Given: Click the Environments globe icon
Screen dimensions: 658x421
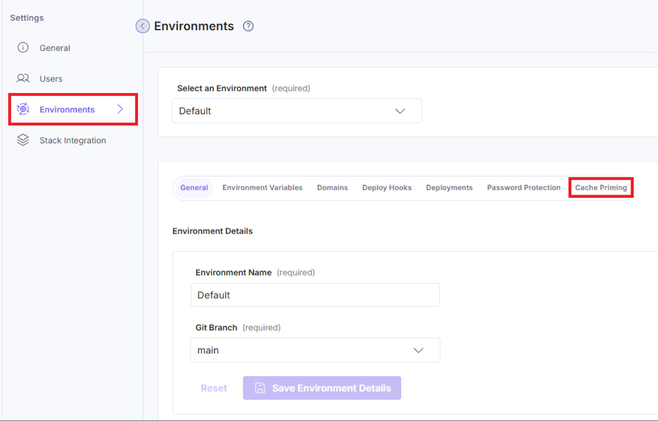Looking at the screenshot, I should tap(23, 110).
